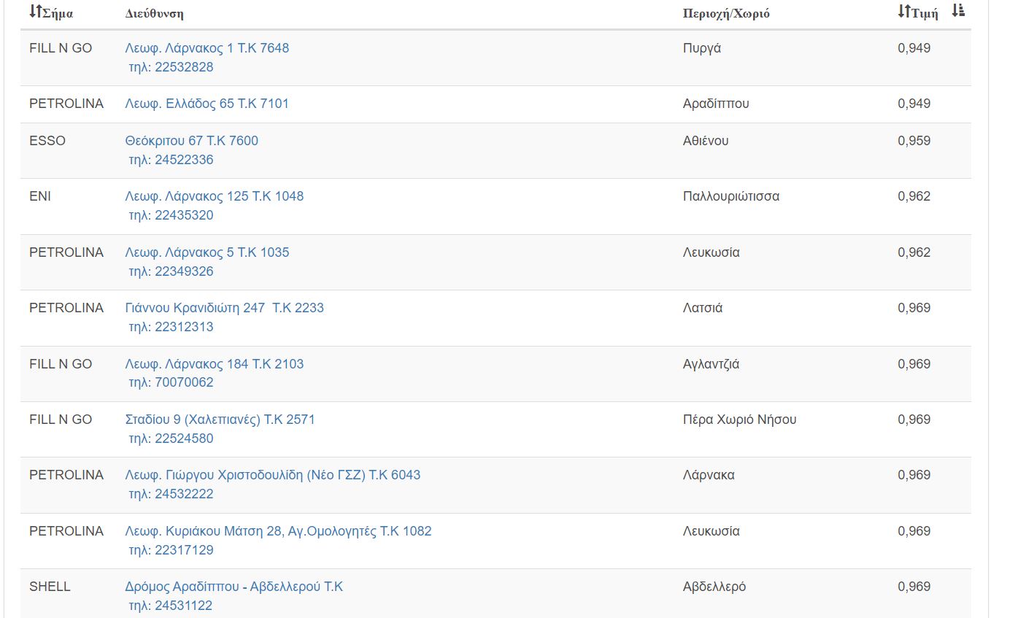
Task: Click Θεόκριτου 67 Τ.Κ 7600 address link
Action: point(192,141)
